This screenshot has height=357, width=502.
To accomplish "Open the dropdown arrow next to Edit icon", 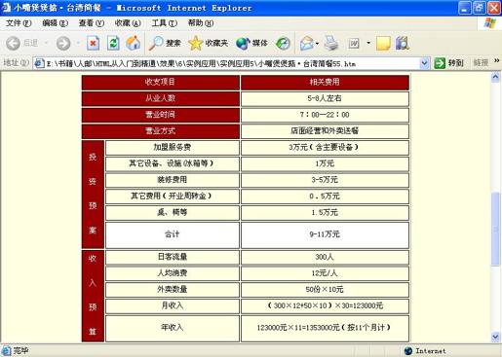I will pyautogui.click(x=368, y=43).
